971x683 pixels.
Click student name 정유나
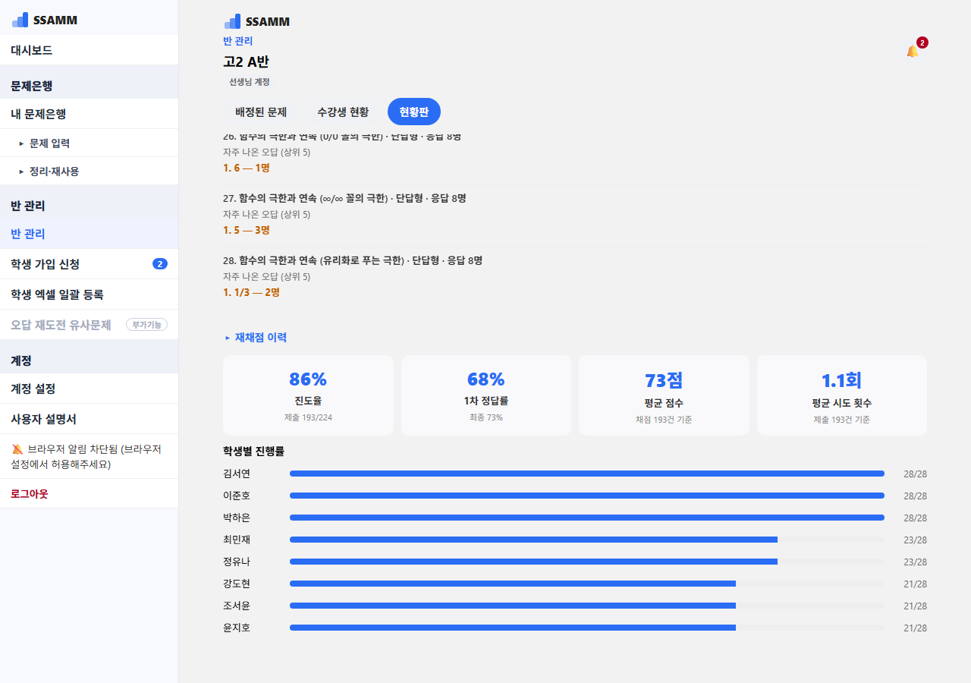tap(237, 562)
